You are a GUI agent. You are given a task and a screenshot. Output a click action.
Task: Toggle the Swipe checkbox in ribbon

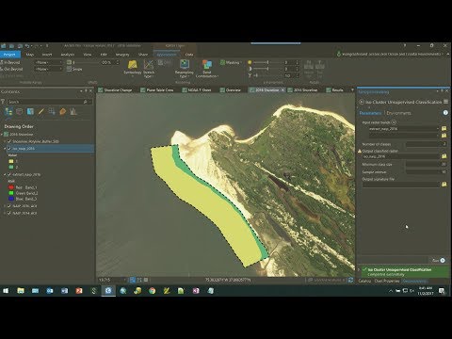tap(69, 69)
